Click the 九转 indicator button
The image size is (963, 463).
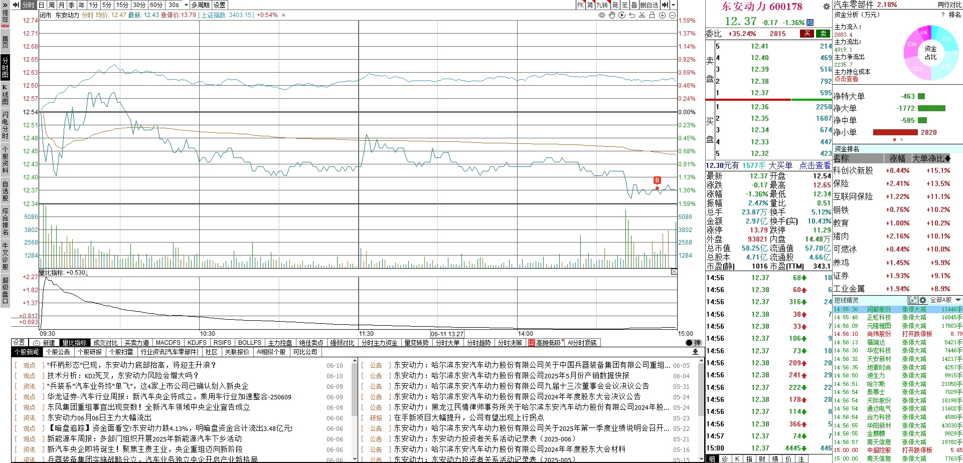pyautogui.click(x=602, y=5)
